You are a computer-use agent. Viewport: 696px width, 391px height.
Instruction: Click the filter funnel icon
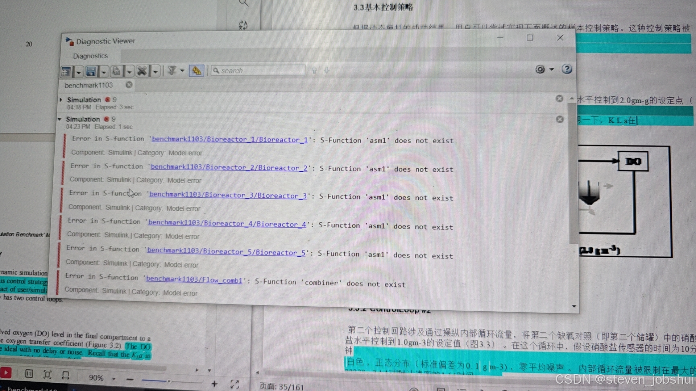pos(172,71)
